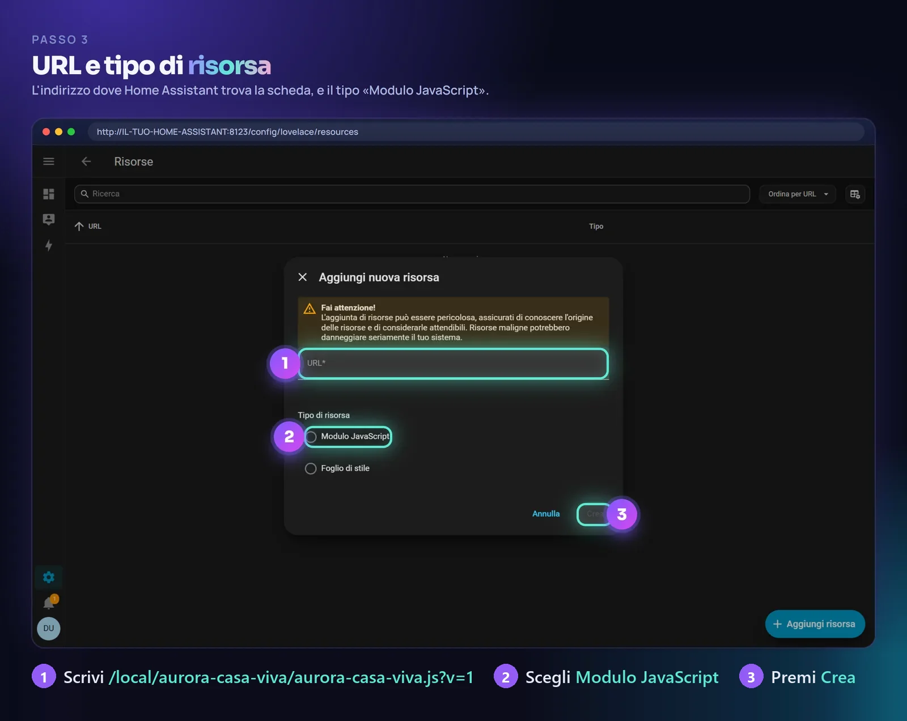The image size is (907, 721).
Task: Open the energy lightning bolt sidebar icon
Action: click(49, 245)
